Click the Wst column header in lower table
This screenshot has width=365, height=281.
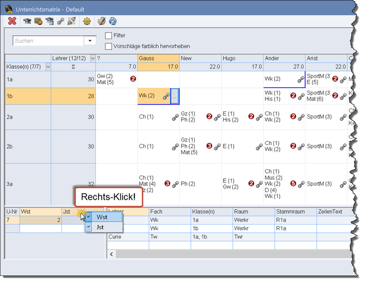(x=41, y=212)
